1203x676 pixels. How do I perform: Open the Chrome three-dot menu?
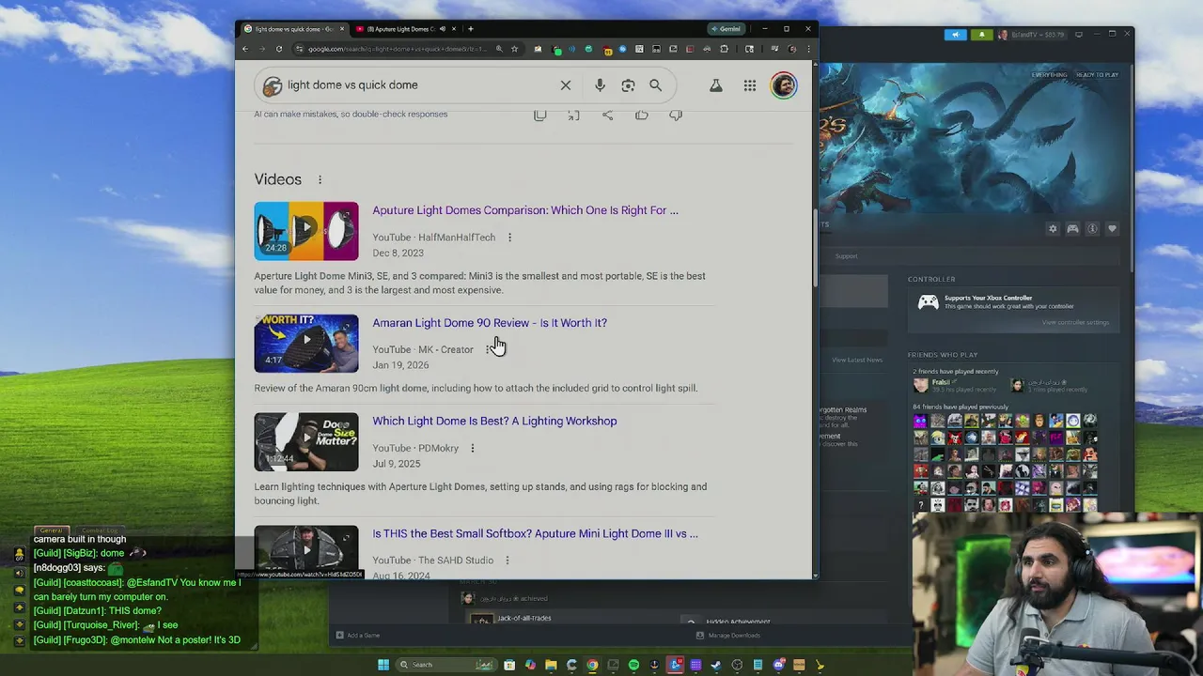808,49
